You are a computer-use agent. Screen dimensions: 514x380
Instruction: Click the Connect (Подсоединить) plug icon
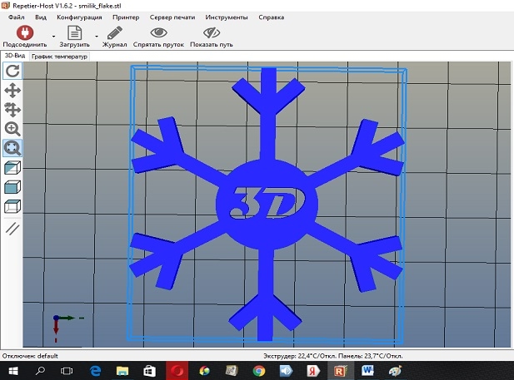tap(25, 32)
